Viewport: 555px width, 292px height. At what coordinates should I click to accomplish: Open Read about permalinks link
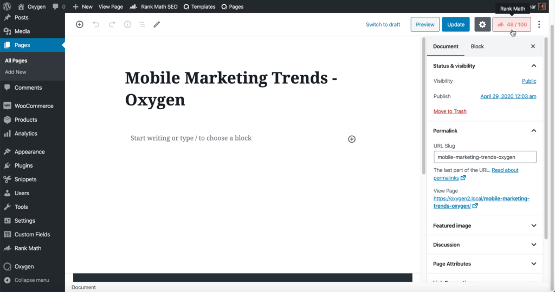coord(476,174)
